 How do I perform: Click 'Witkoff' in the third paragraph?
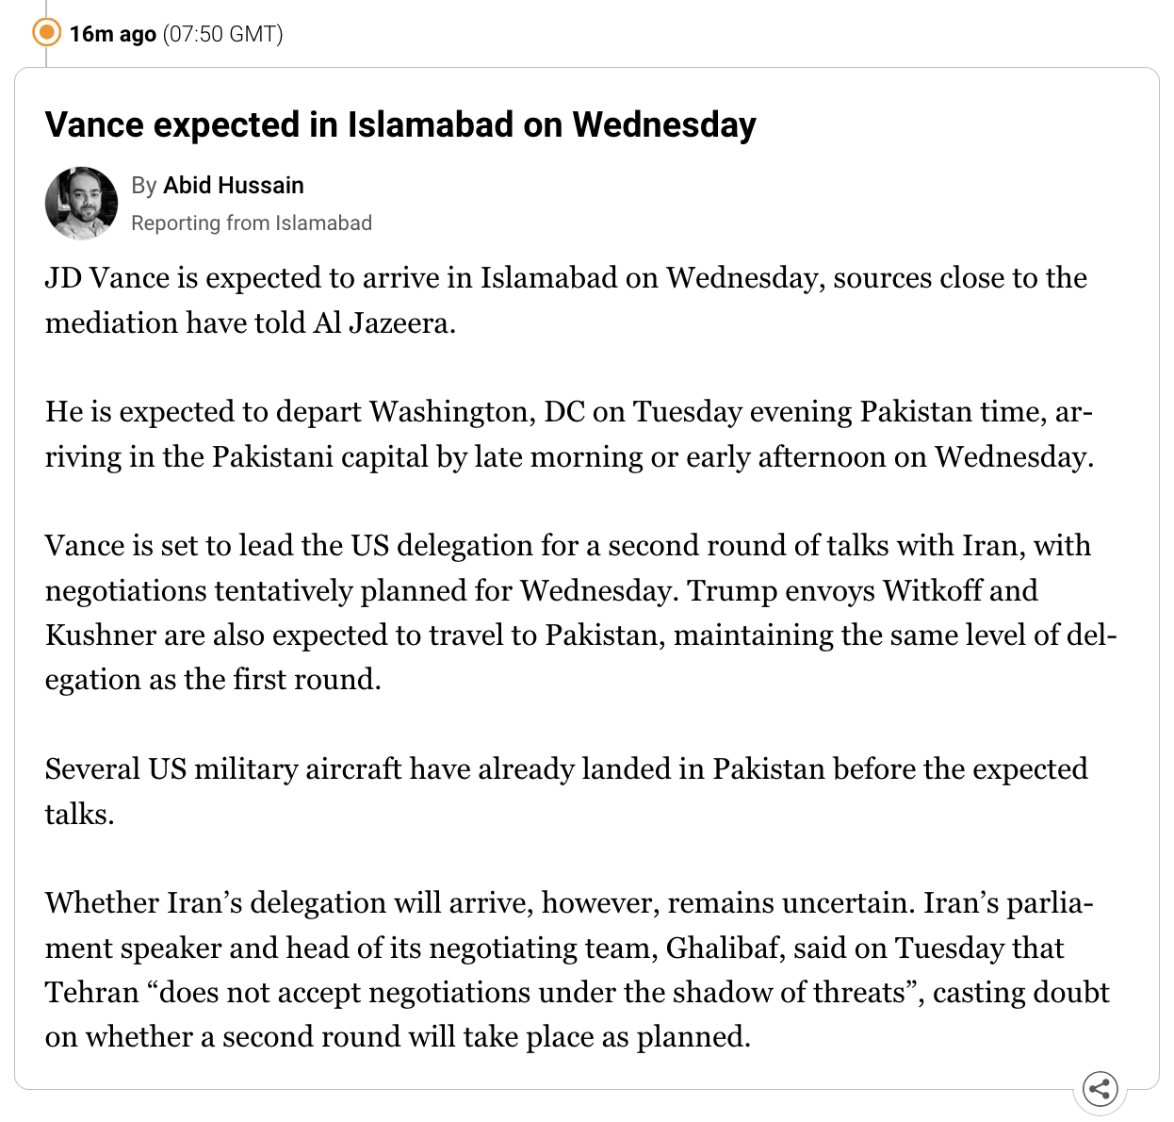point(932,590)
